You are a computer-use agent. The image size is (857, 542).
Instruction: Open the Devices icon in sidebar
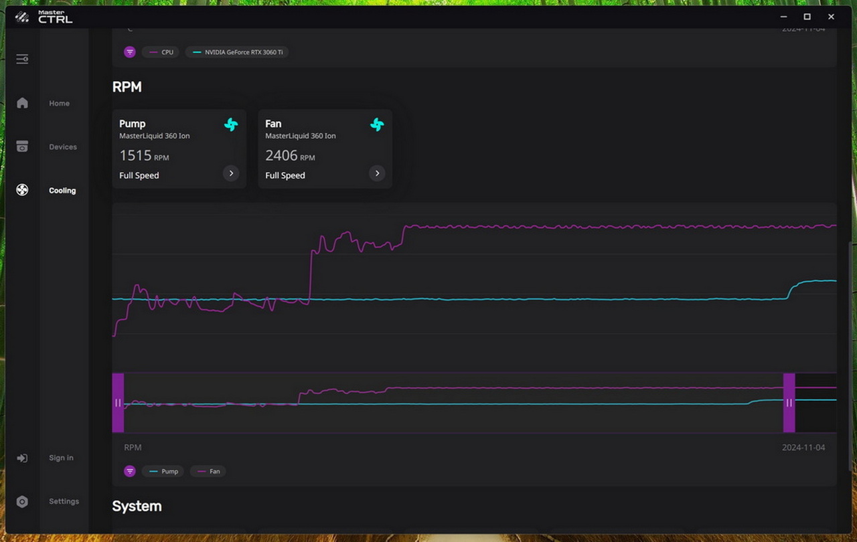(x=22, y=147)
